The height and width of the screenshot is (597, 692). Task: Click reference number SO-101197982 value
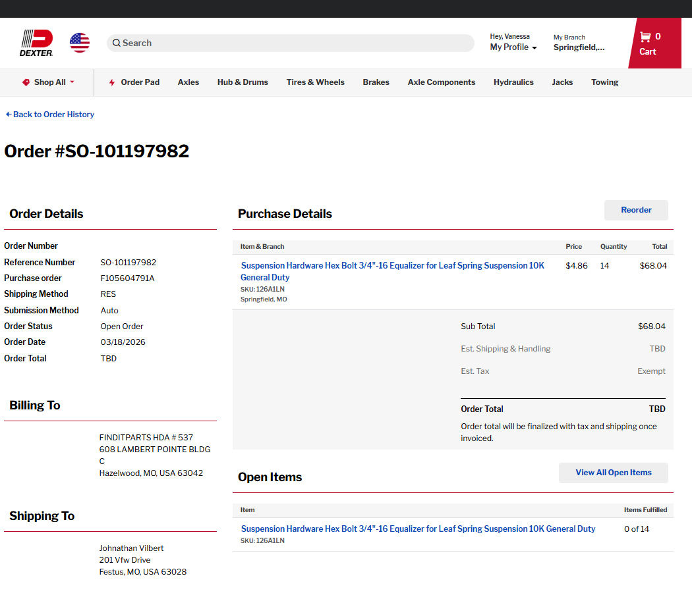click(x=129, y=263)
